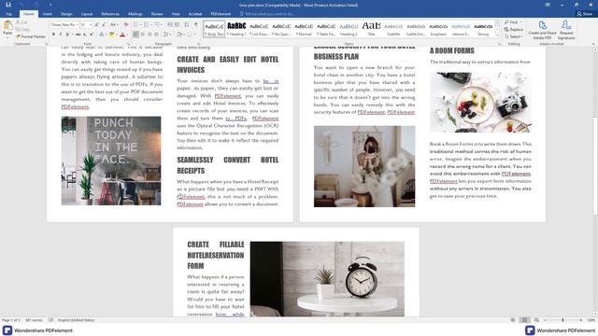Select the camera and plates image
This screenshot has width=598, height=336.
pyautogui.click(x=480, y=102)
